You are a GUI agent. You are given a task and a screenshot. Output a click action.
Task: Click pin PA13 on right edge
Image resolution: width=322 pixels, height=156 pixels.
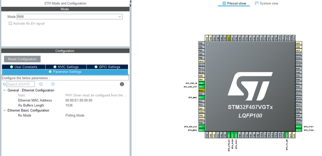click(299, 54)
